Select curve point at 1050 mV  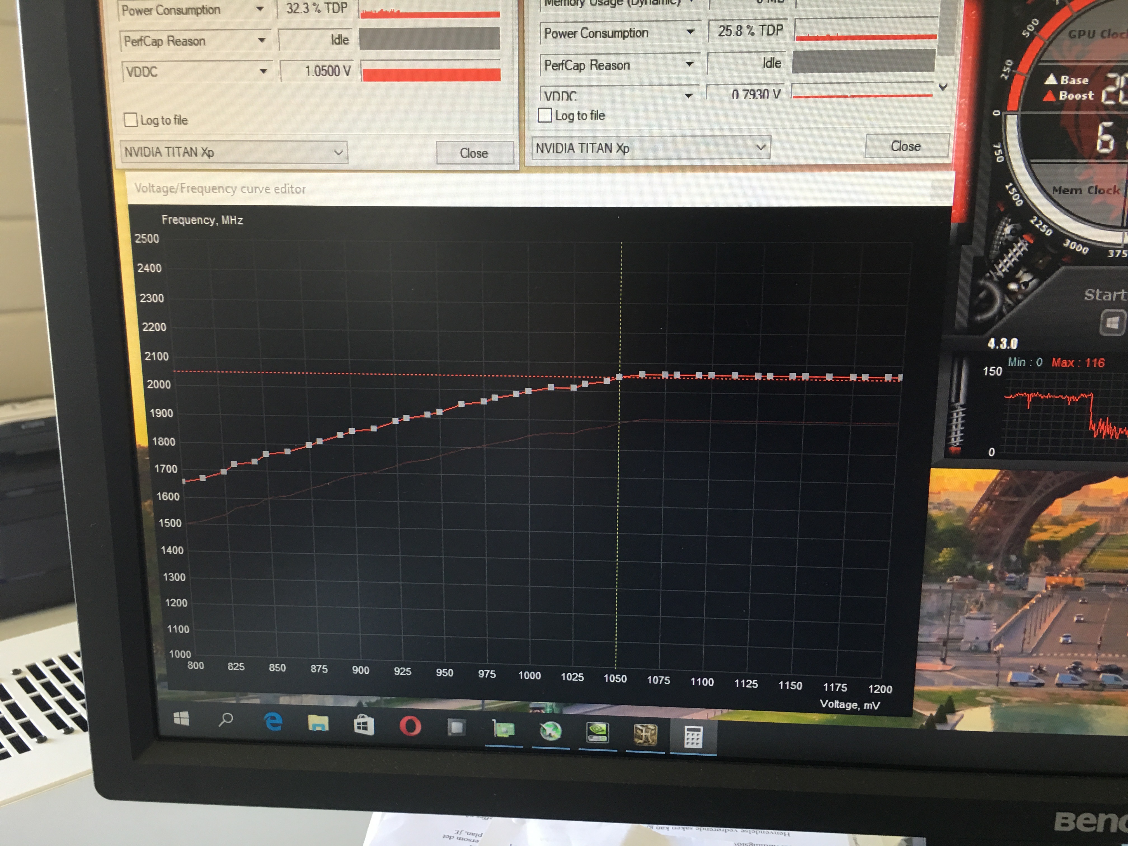coord(619,377)
